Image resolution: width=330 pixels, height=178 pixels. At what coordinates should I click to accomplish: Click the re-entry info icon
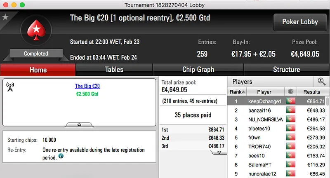61,157
